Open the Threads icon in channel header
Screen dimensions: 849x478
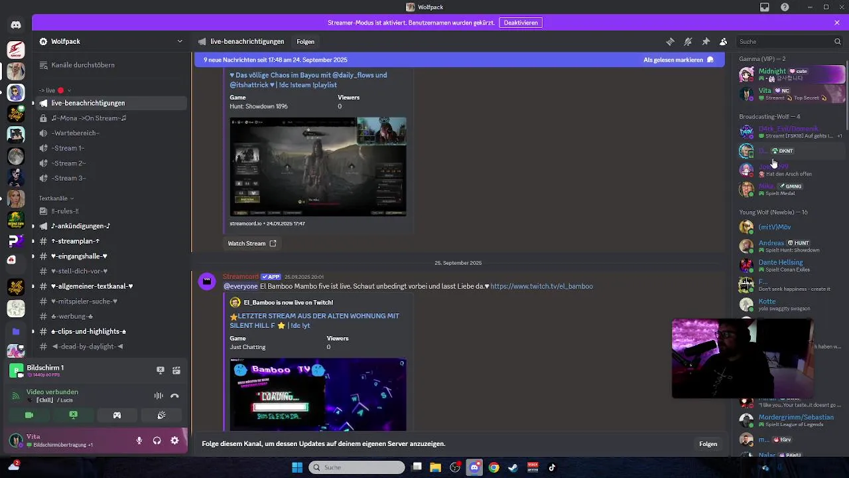pyautogui.click(x=670, y=41)
